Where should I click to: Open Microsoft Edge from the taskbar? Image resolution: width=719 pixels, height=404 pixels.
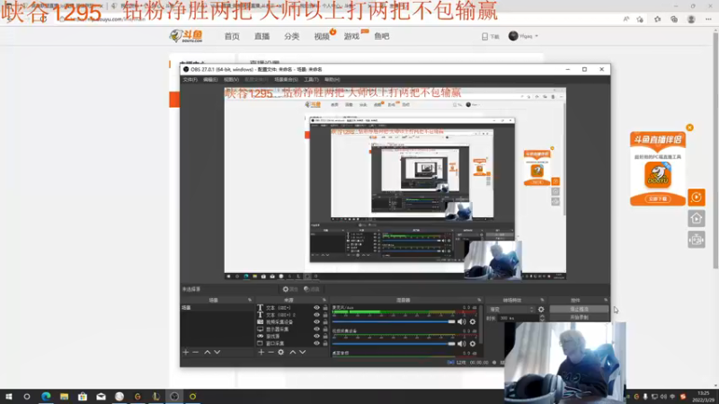(x=46, y=397)
